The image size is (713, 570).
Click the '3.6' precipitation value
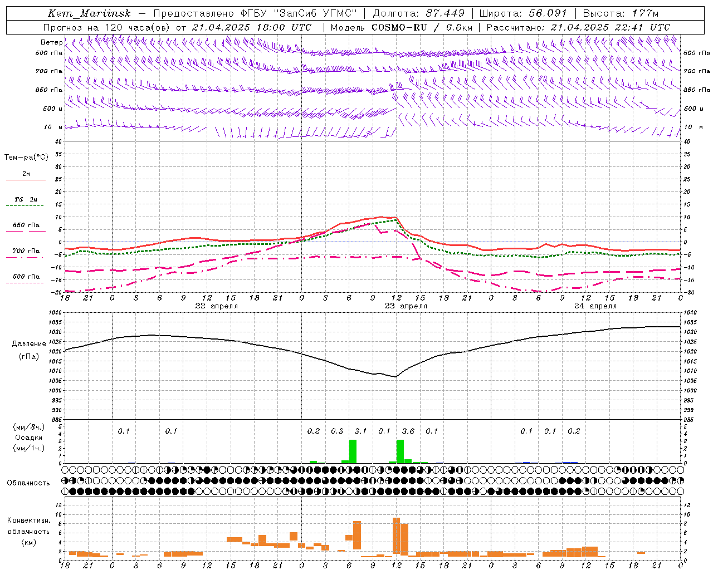408,431
